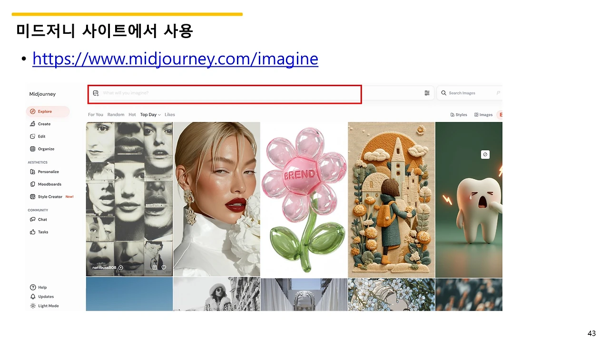The image size is (609, 343).
Task: Select the Edit tool in sidebar
Action: tap(41, 136)
